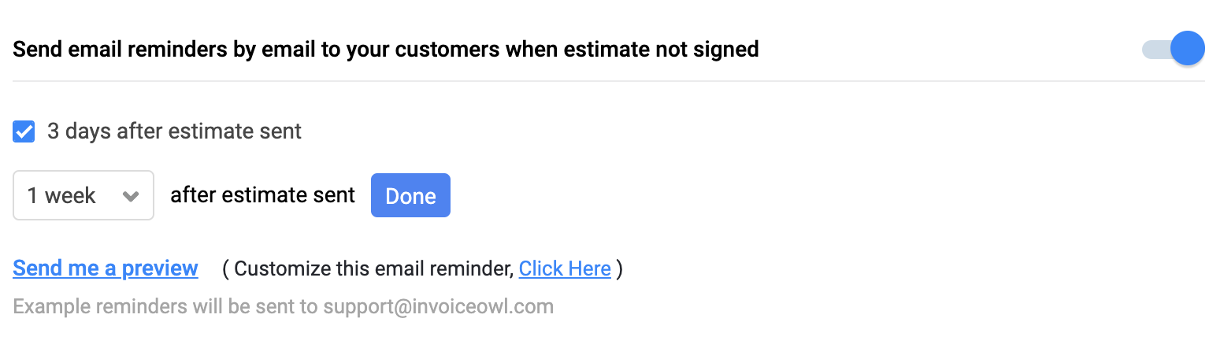Click the "Customize this email reminder" text
Viewport: 1224px width, 359px height.
373,268
